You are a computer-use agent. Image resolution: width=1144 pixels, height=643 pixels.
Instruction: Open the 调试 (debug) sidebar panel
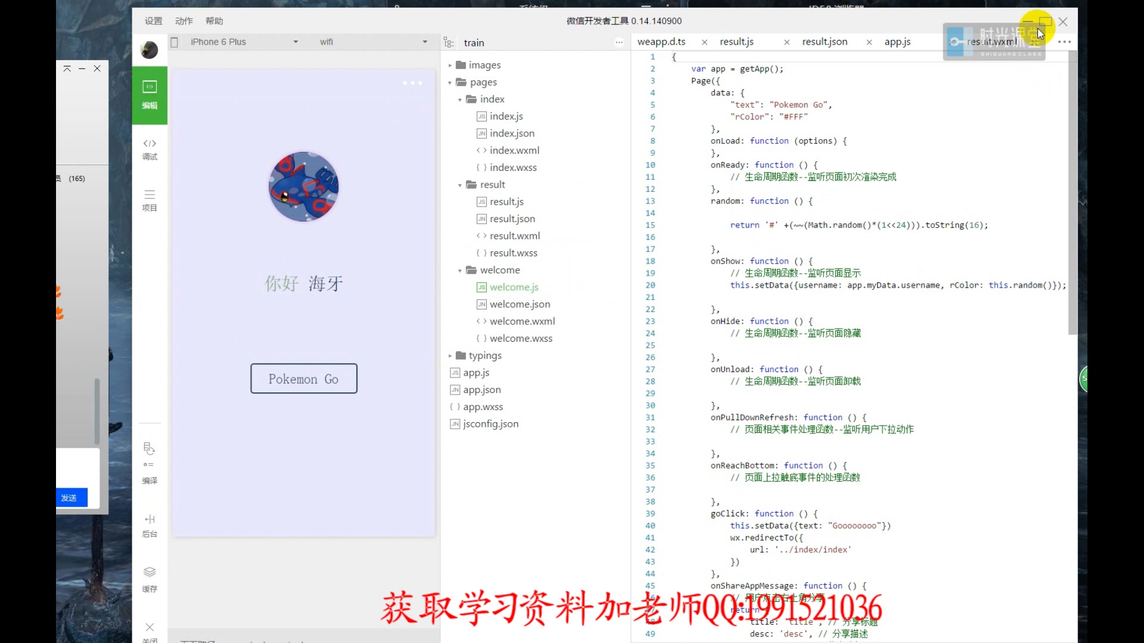[150, 149]
